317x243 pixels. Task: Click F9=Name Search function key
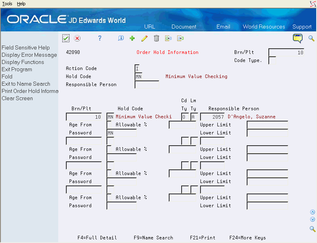pyautogui.click(x=153, y=237)
